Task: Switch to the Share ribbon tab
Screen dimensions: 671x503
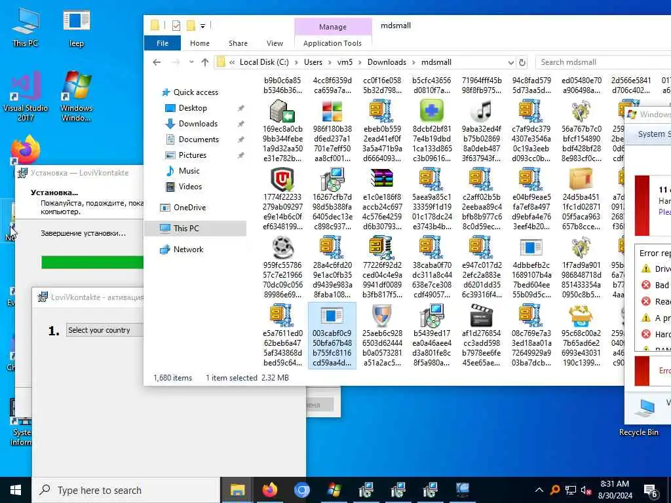Action: 238,43
